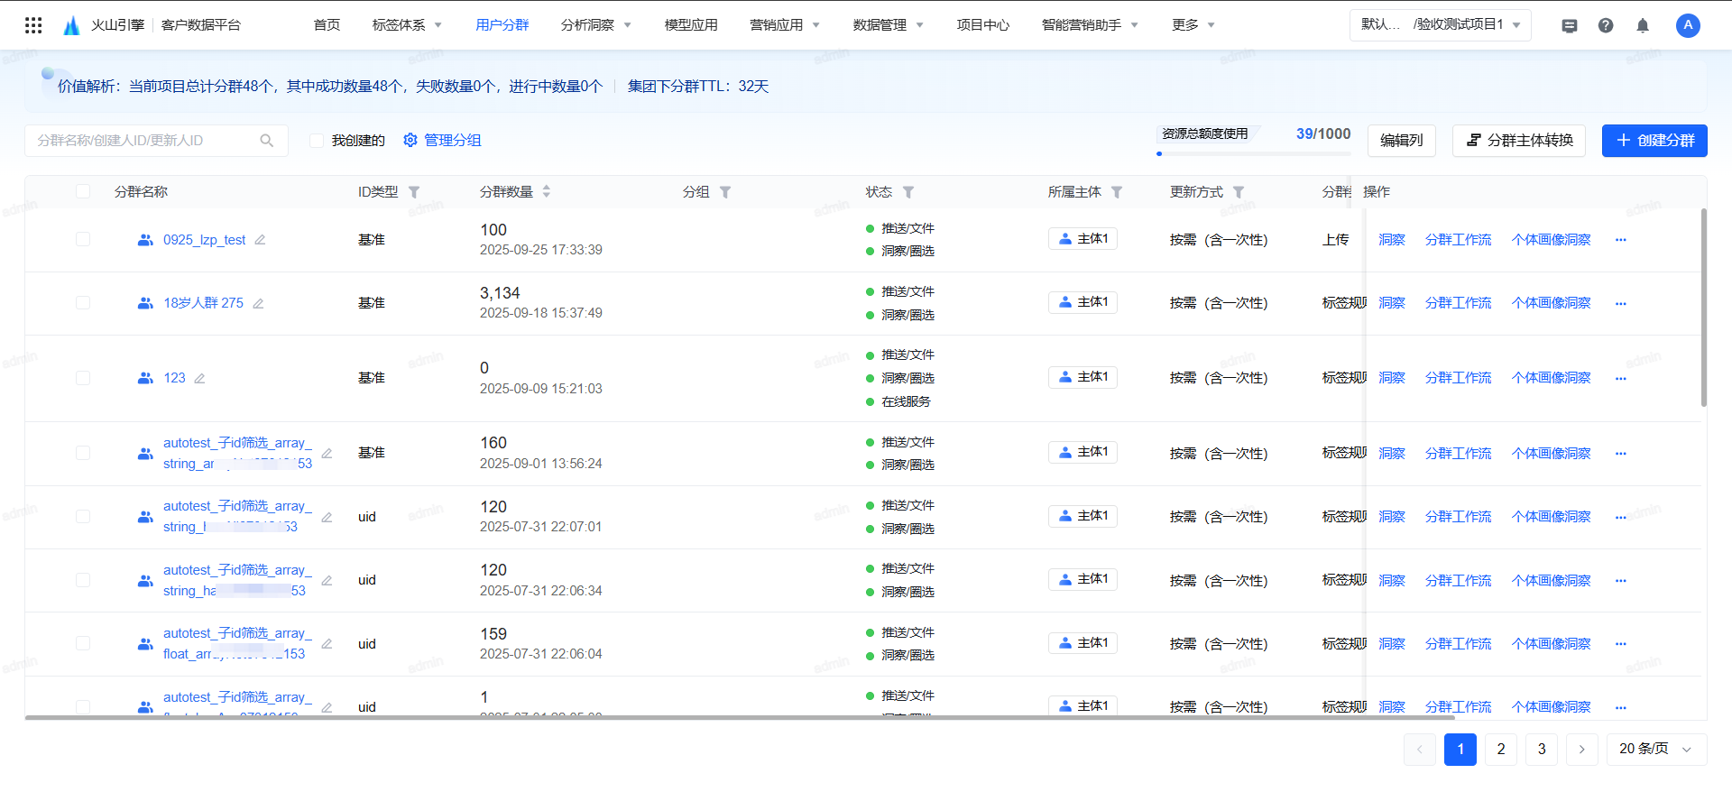Open the help question mark icon

(1606, 25)
